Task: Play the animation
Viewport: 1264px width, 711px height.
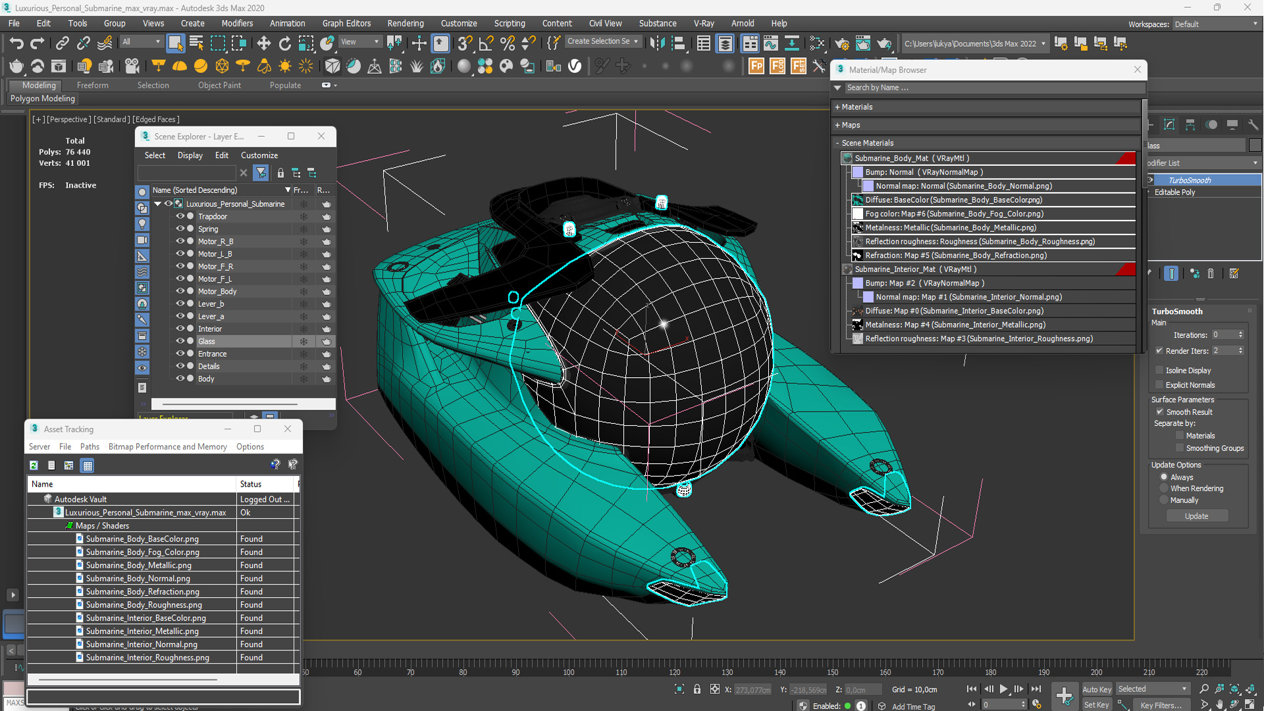Action: tap(1003, 689)
